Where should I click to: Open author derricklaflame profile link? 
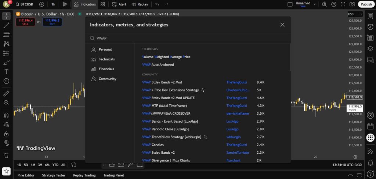point(238,113)
